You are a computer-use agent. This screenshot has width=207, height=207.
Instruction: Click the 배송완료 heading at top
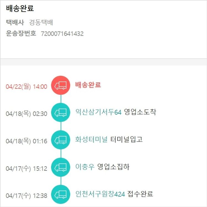[x=20, y=8]
